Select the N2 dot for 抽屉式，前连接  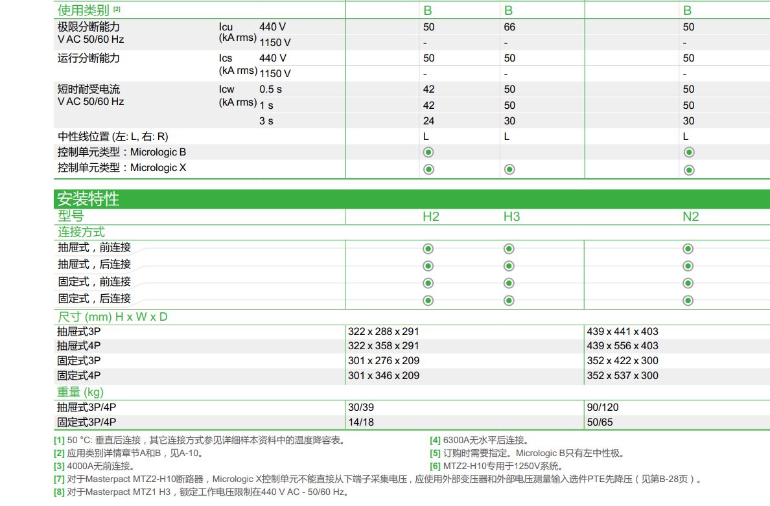688,249
